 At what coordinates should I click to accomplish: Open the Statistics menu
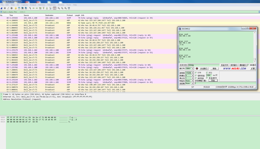pyautogui.click(x=42, y=5)
